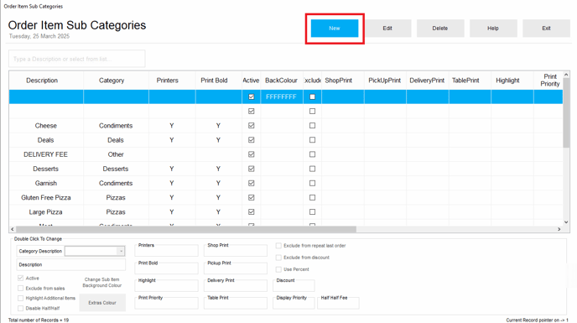577x323 pixels.
Task: Enable Exclude from sales checkbox
Action: pyautogui.click(x=21, y=288)
